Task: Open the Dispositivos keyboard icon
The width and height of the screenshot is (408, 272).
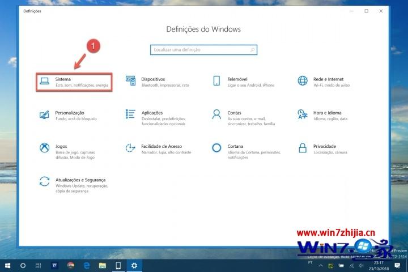Action: 130,80
